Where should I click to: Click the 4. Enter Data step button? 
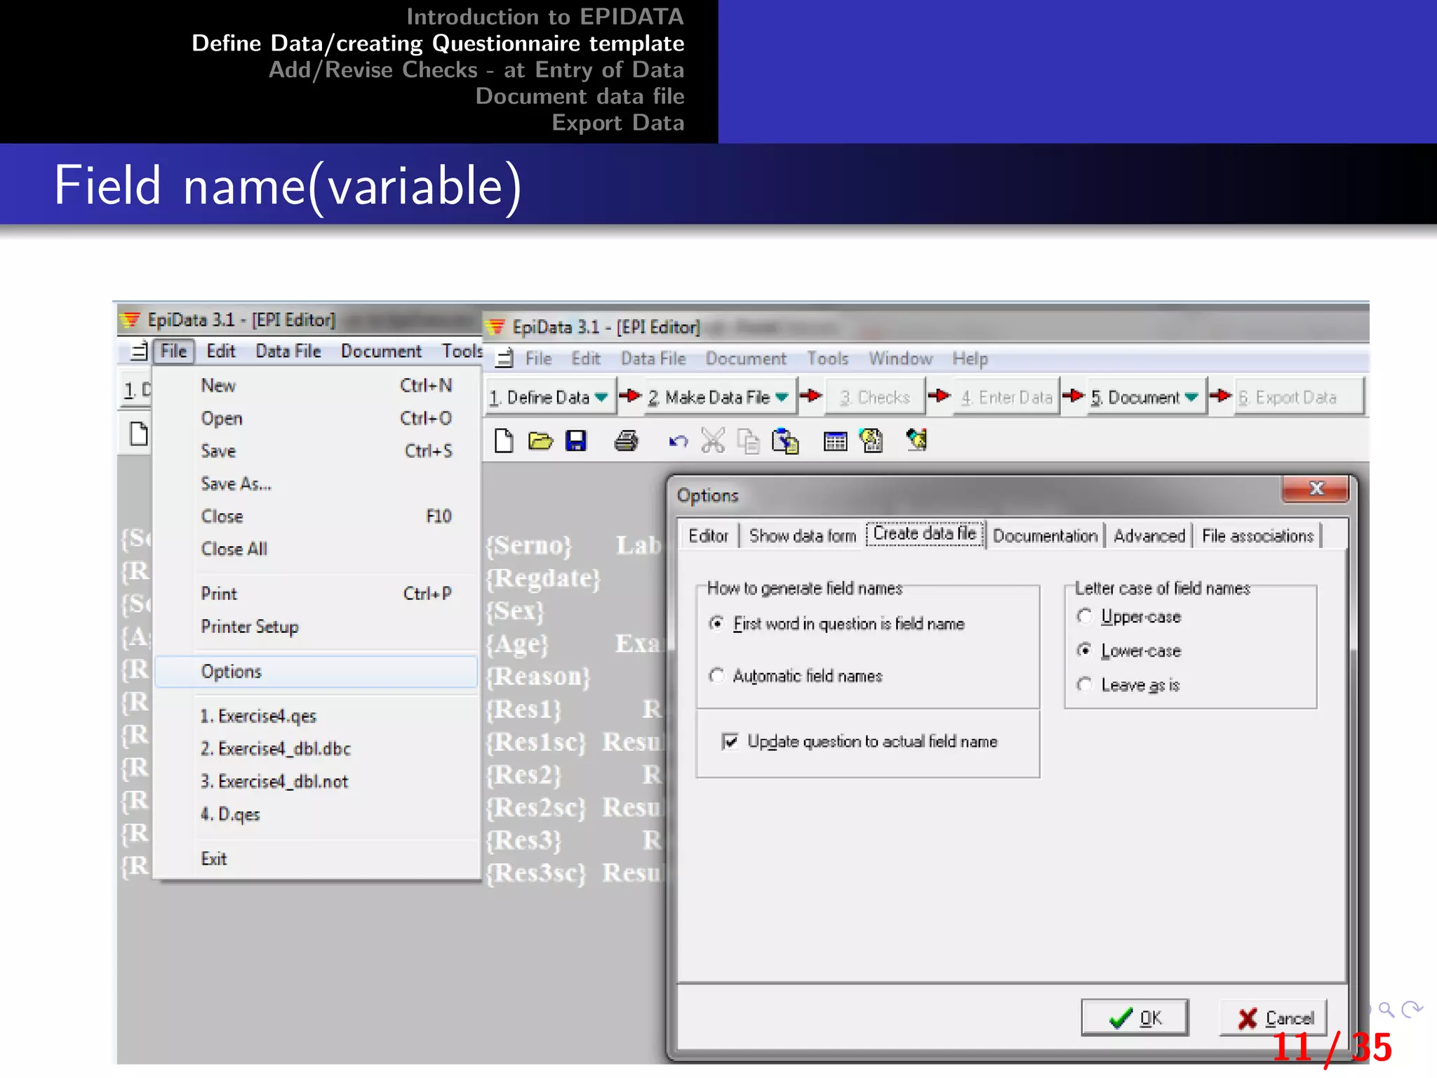pyautogui.click(x=1006, y=397)
